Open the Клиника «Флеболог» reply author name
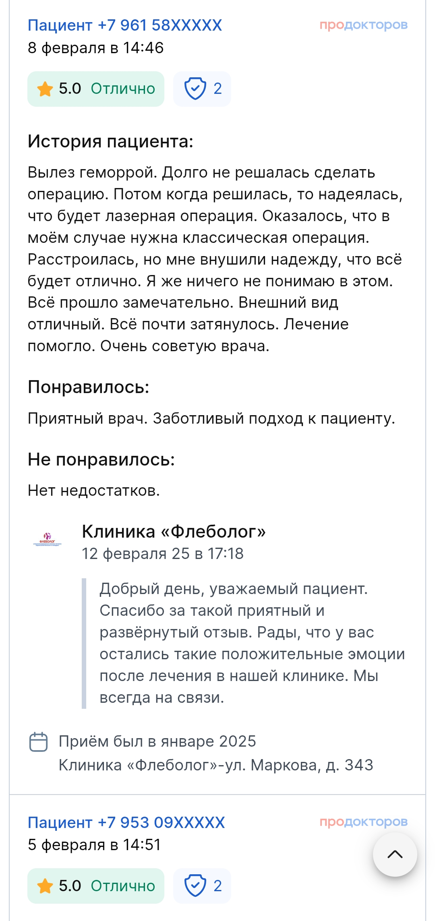 click(x=174, y=532)
